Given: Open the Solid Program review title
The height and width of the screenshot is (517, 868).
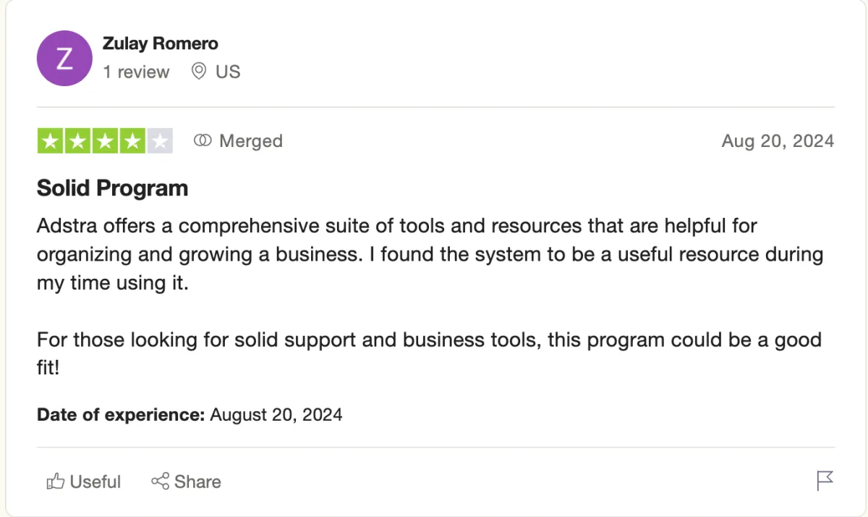Looking at the screenshot, I should [113, 188].
